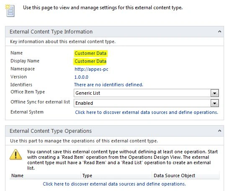227x191 pixels.
Task: Click operations table discover data sources link
Action: click(x=114, y=184)
